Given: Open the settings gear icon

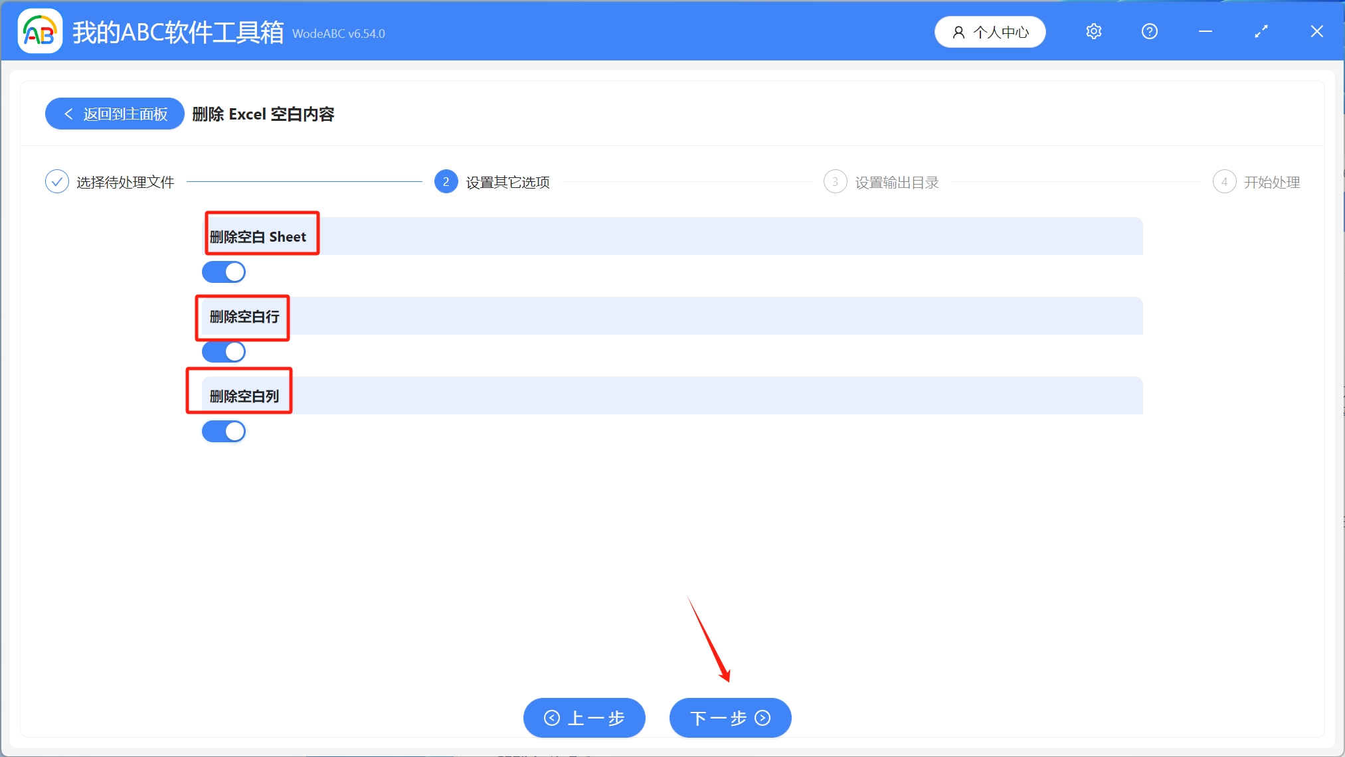Looking at the screenshot, I should [x=1093, y=31].
